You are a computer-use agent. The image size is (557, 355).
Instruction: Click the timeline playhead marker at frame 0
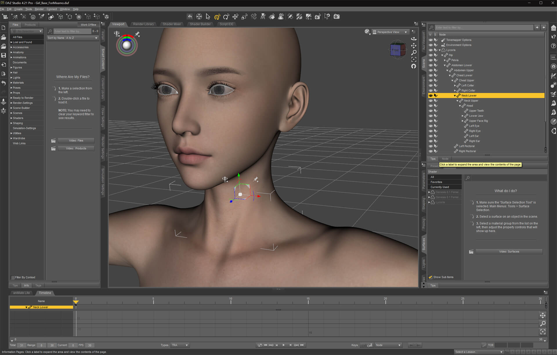pos(76,302)
